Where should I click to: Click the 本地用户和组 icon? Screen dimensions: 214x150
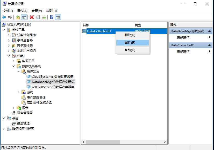(13, 51)
